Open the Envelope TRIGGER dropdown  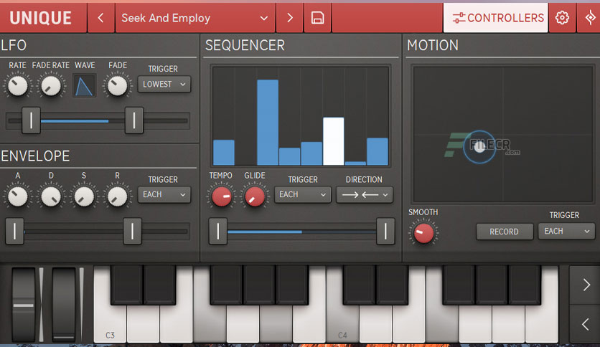[164, 194]
